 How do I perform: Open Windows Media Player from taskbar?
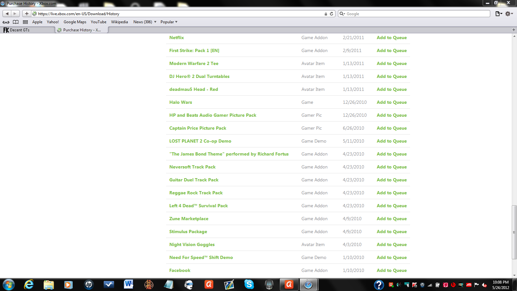69,285
